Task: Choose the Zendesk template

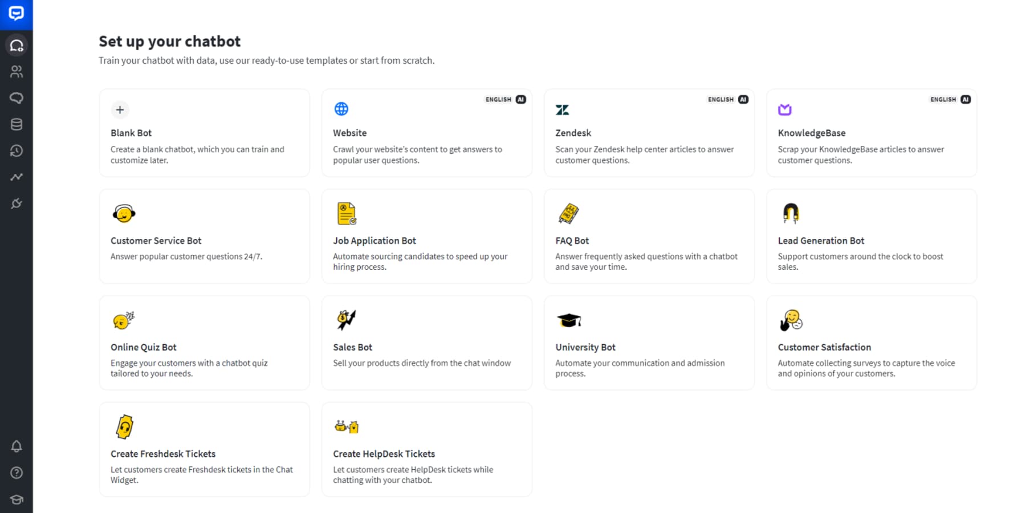Action: (649, 133)
